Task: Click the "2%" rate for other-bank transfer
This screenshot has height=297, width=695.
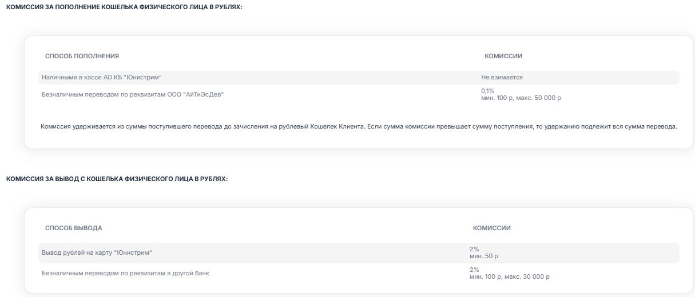Action: (474, 270)
